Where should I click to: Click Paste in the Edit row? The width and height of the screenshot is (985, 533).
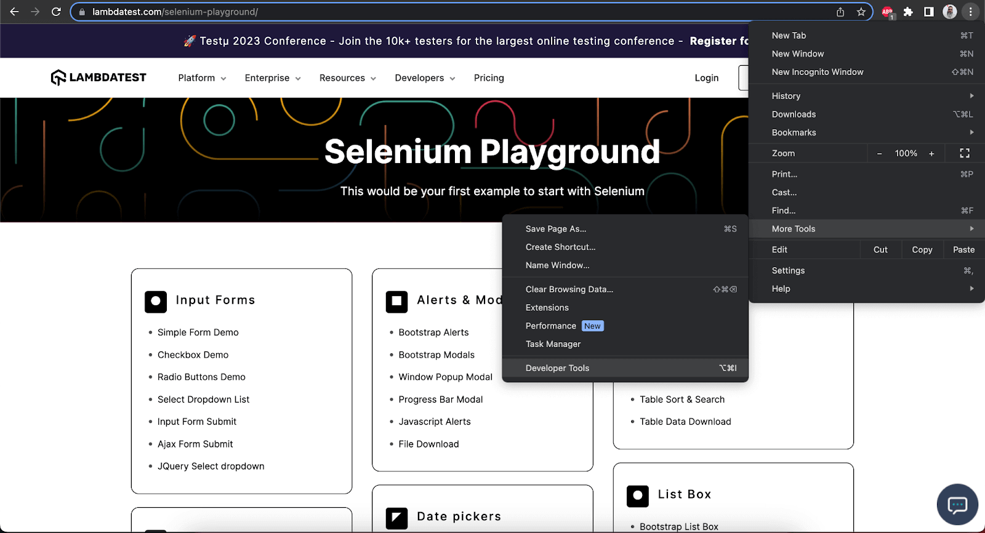click(964, 250)
